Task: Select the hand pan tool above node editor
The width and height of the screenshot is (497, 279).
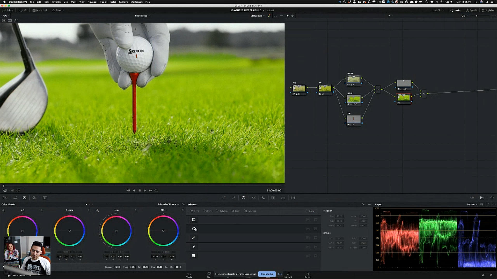Action: 293,16
